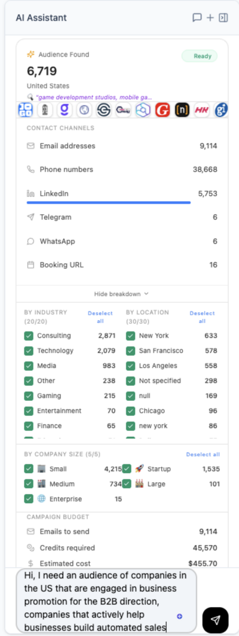The width and height of the screenshot is (239, 636).
Task: Click the Emails to send envelope icon
Action: point(30,531)
